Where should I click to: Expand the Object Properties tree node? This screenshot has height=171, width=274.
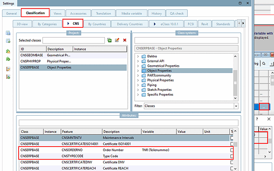pyautogui.click(x=138, y=71)
